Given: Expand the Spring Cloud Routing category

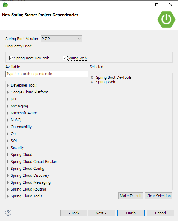Looking at the screenshot, I should (8, 189).
